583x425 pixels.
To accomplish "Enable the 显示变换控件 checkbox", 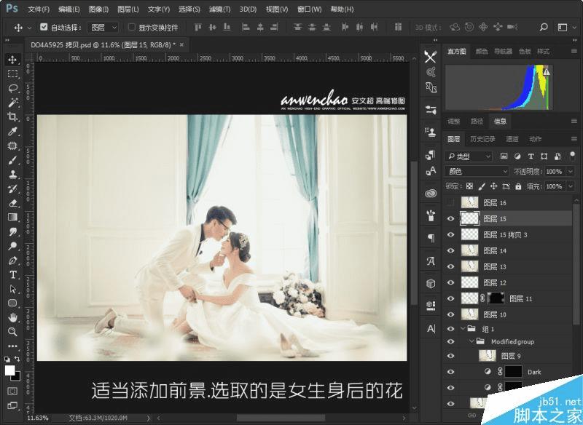I will pos(131,27).
